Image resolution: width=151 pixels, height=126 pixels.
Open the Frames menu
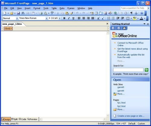tap(71, 8)
